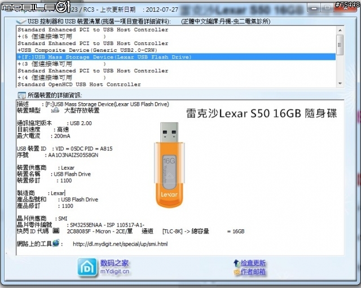Select the Standard OpenHCD USB Host Controller row
This screenshot has height=288, width=361.
tap(176, 85)
